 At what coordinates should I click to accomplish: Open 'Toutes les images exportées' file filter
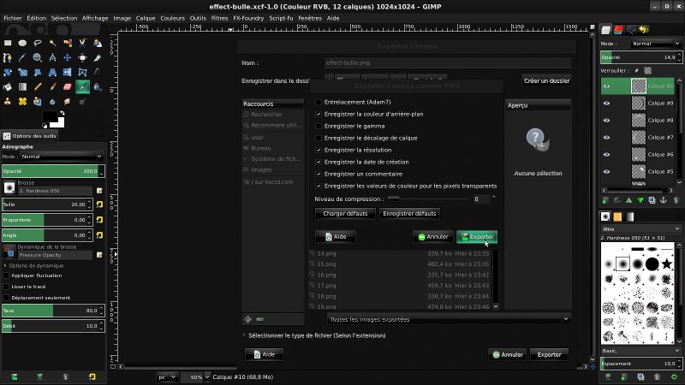[x=449, y=319]
